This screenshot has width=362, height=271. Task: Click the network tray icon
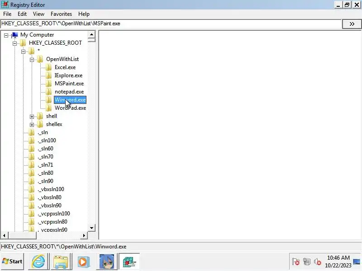click(x=307, y=262)
